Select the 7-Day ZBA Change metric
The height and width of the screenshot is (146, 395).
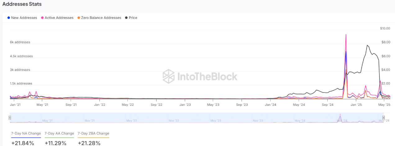coord(93,134)
